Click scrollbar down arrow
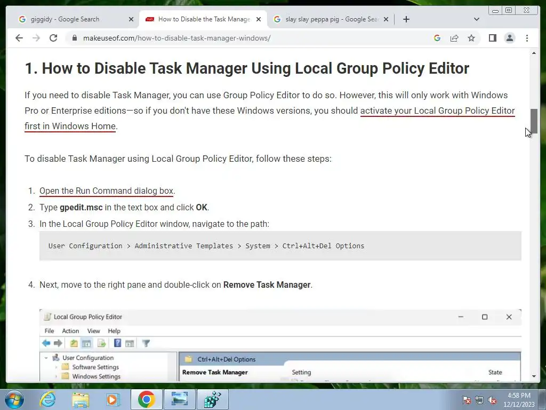 (x=534, y=376)
